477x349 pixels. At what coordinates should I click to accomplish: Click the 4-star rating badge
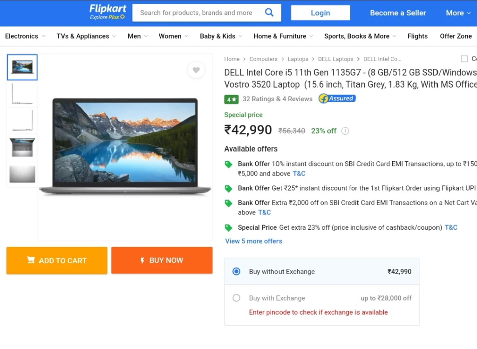[x=231, y=99]
